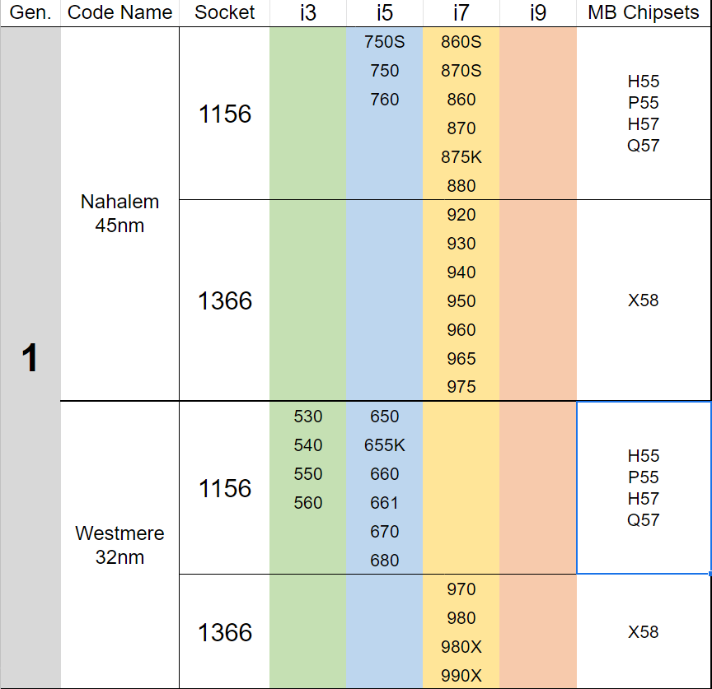Click the 880 entry
712x689 pixels.
(x=461, y=186)
